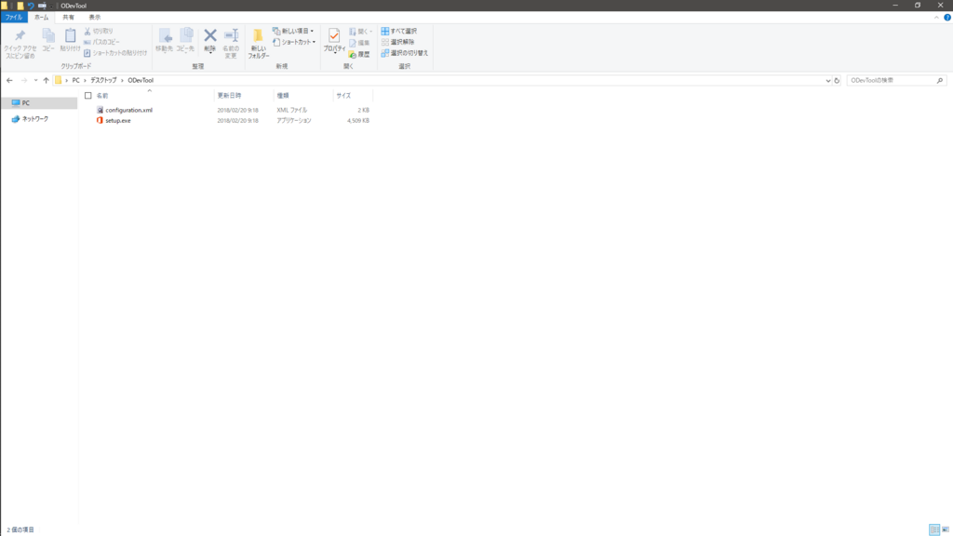This screenshot has height=536, width=953.
Task: Select the setup.exe file name
Action: (118, 120)
